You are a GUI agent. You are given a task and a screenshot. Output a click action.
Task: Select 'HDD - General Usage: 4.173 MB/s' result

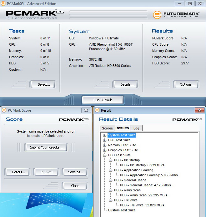click(x=145, y=185)
